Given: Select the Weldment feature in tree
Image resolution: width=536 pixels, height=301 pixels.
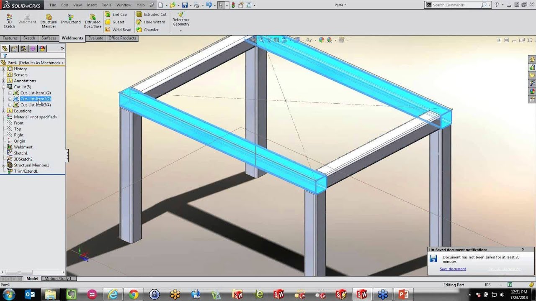Looking at the screenshot, I should click(x=23, y=147).
